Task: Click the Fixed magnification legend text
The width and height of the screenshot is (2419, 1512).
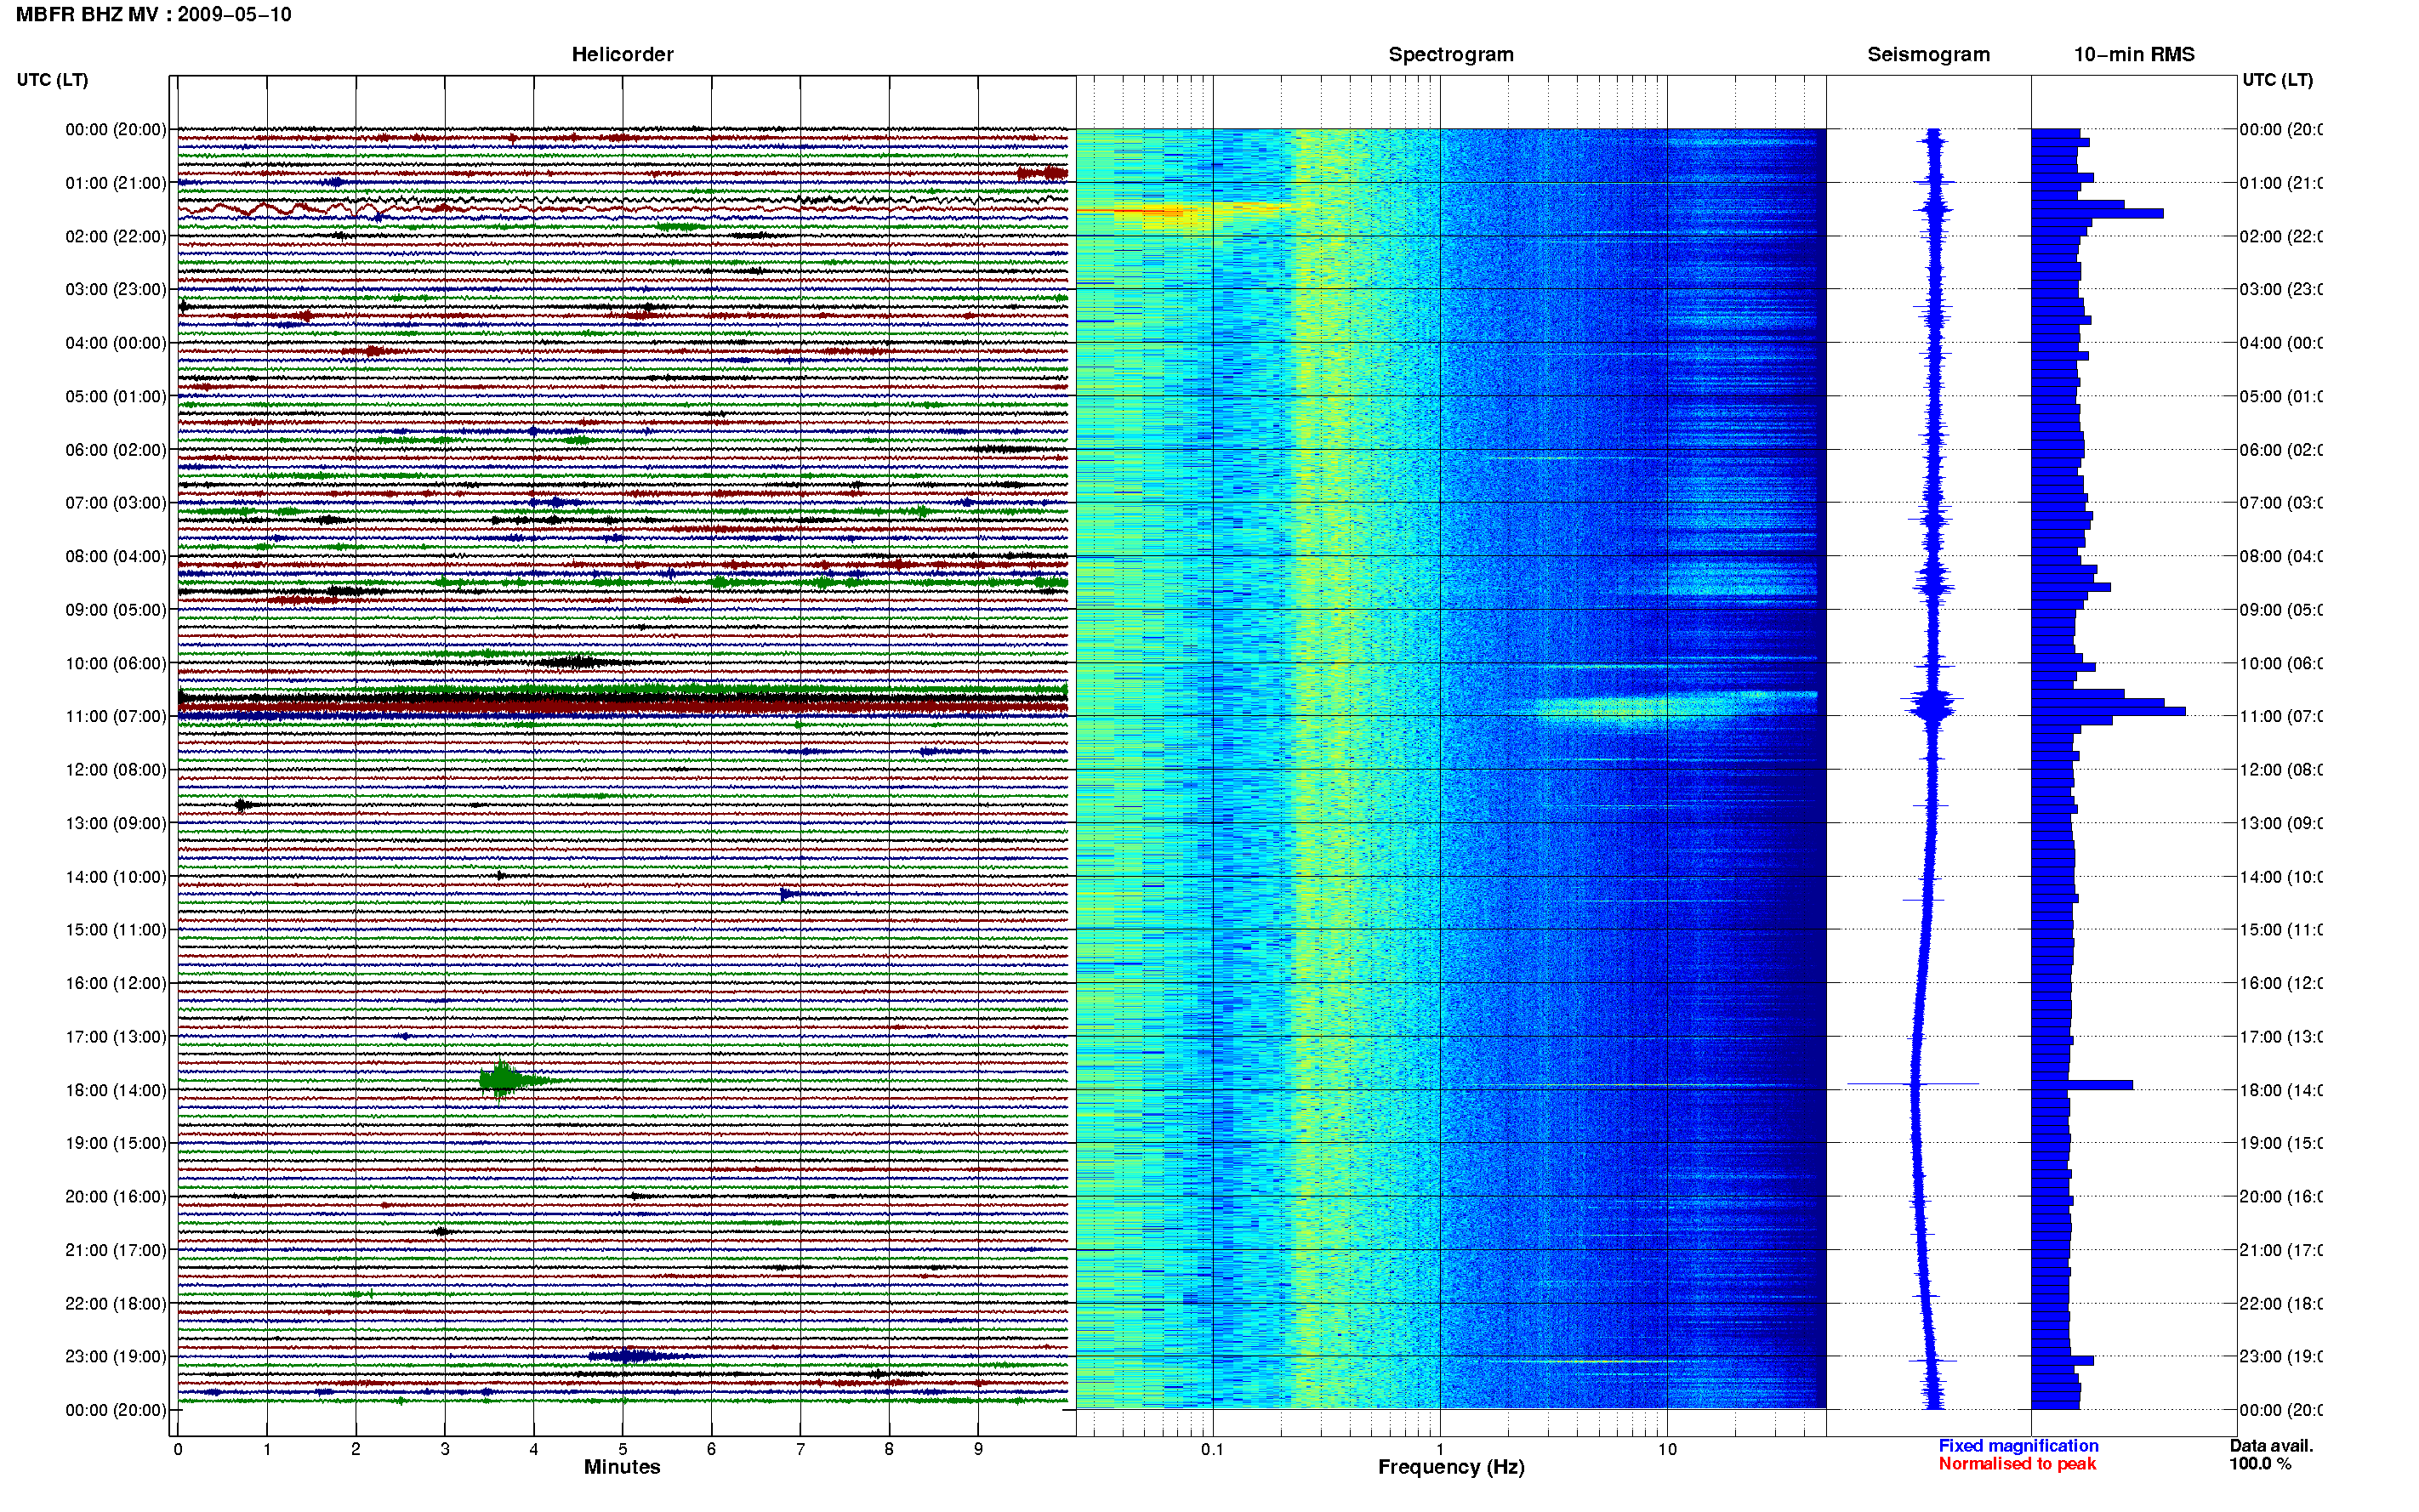Action: tap(2018, 1445)
